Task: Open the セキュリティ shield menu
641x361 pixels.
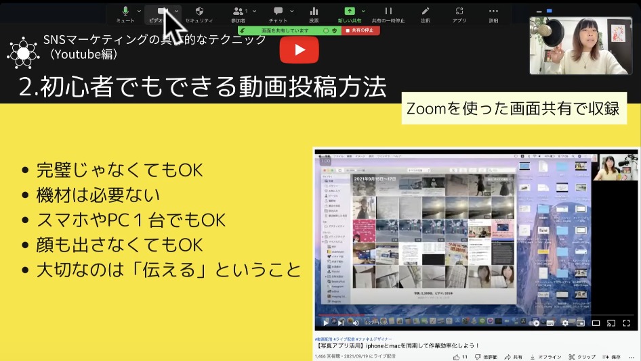Action: [199, 14]
